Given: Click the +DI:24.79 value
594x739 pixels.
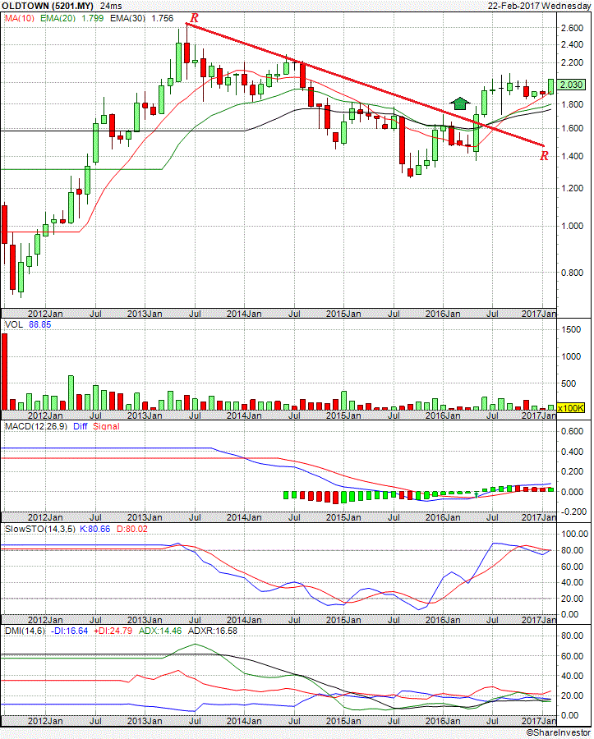Looking at the screenshot, I should (113, 631).
